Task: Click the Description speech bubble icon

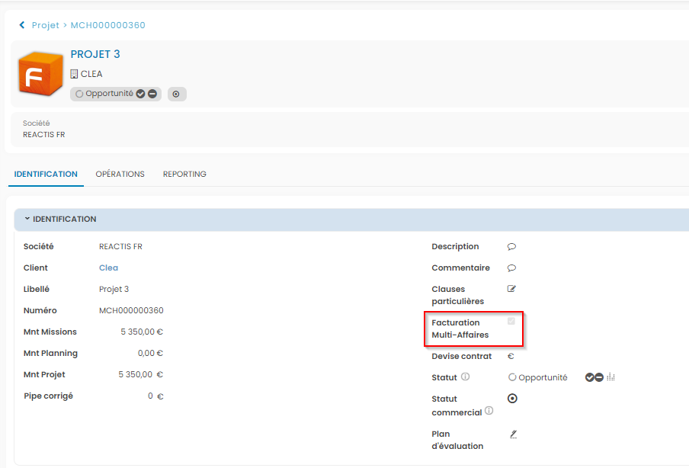Action: point(512,247)
